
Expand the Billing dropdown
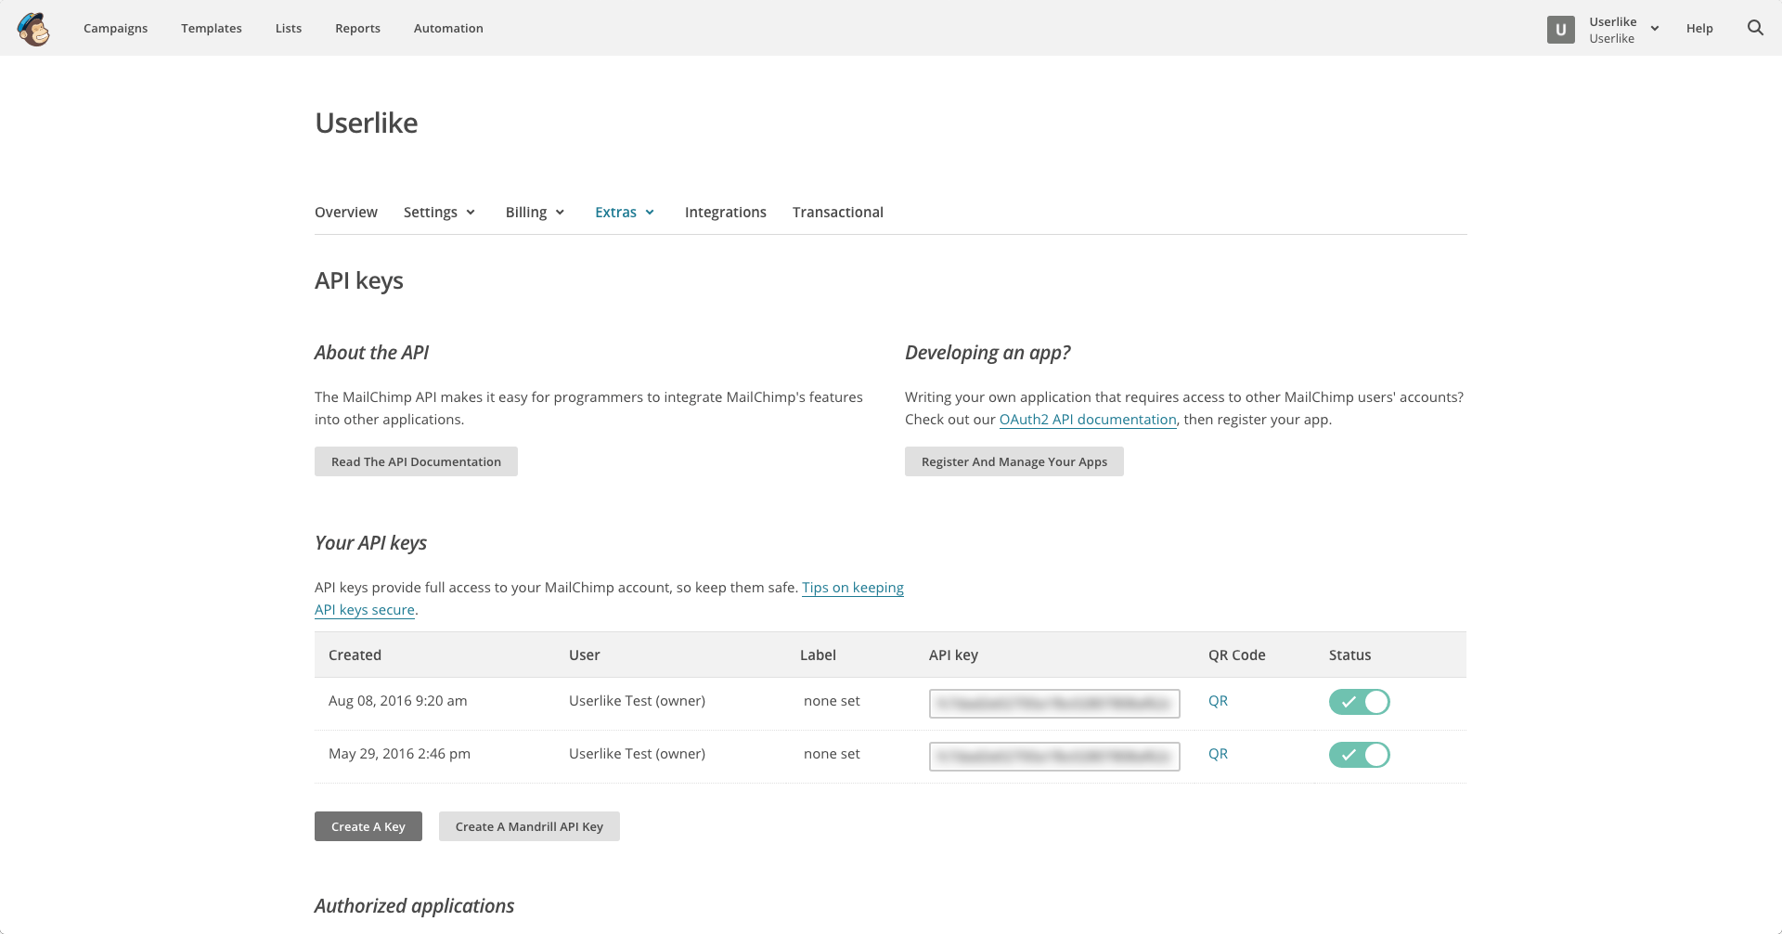point(535,213)
